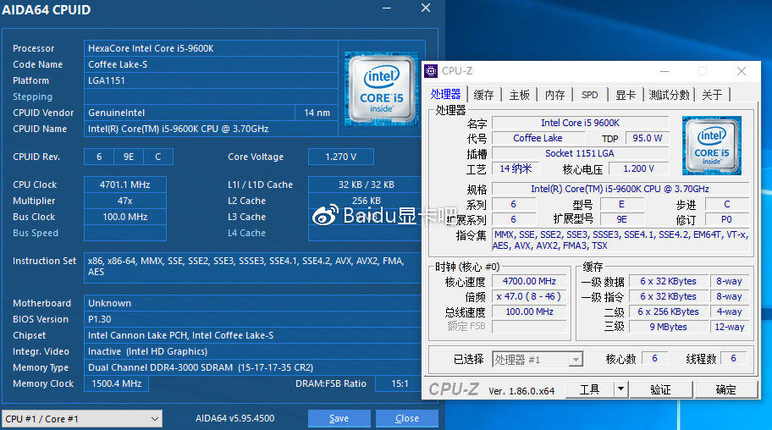This screenshot has width=772, height=430.
Task: Click the Integr. Video value Inactive (Intel HD Graphics)
Action: pos(252,351)
